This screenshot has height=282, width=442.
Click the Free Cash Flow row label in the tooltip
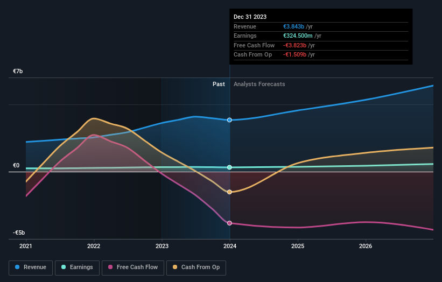point(254,45)
